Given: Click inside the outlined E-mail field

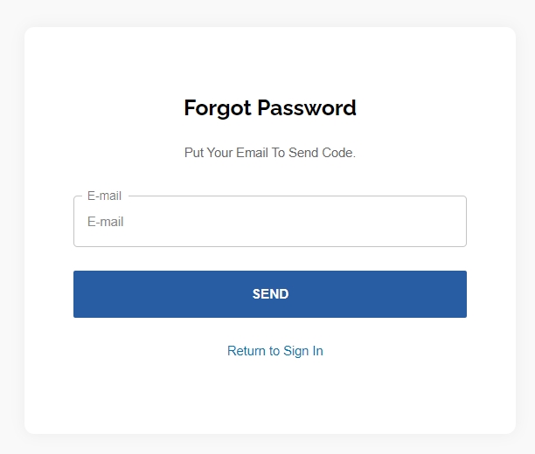Looking at the screenshot, I should pyautogui.click(x=270, y=222).
